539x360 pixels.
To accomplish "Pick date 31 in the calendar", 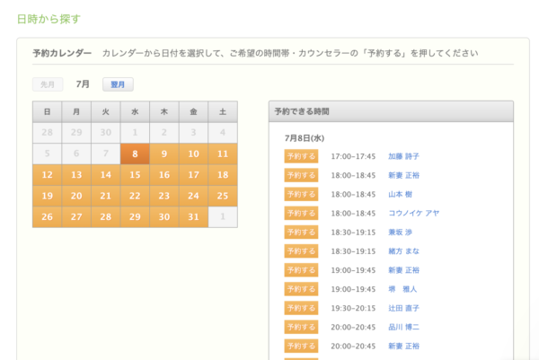I will 193,216.
